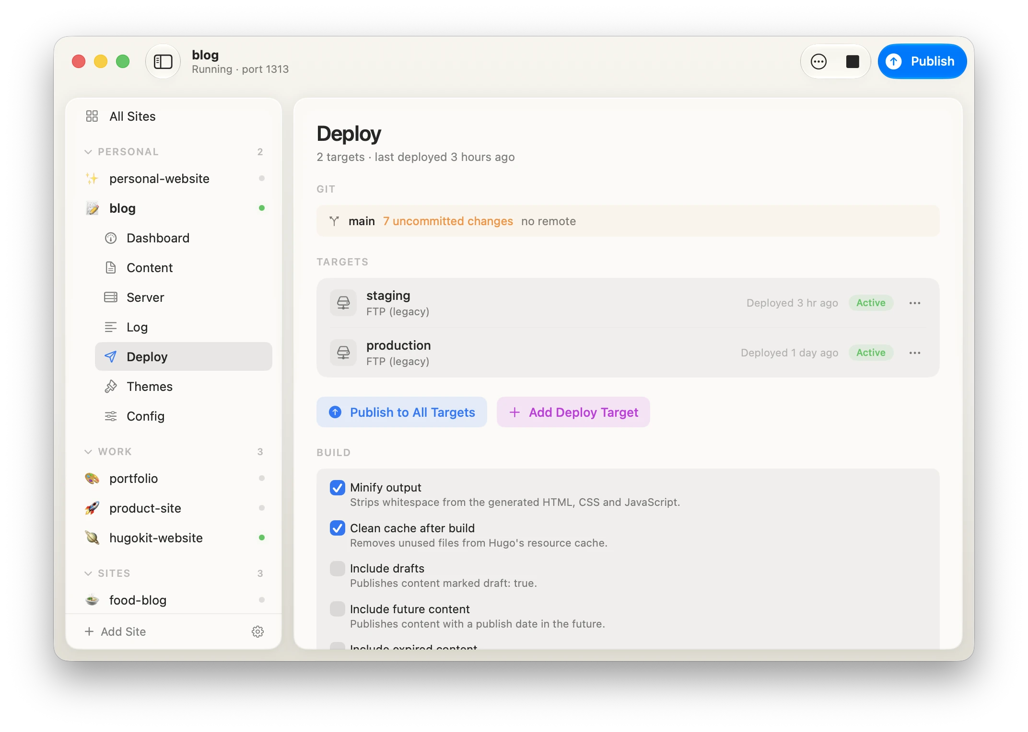Select the blog site row
Image resolution: width=1028 pixels, height=732 pixels.
[x=174, y=208]
